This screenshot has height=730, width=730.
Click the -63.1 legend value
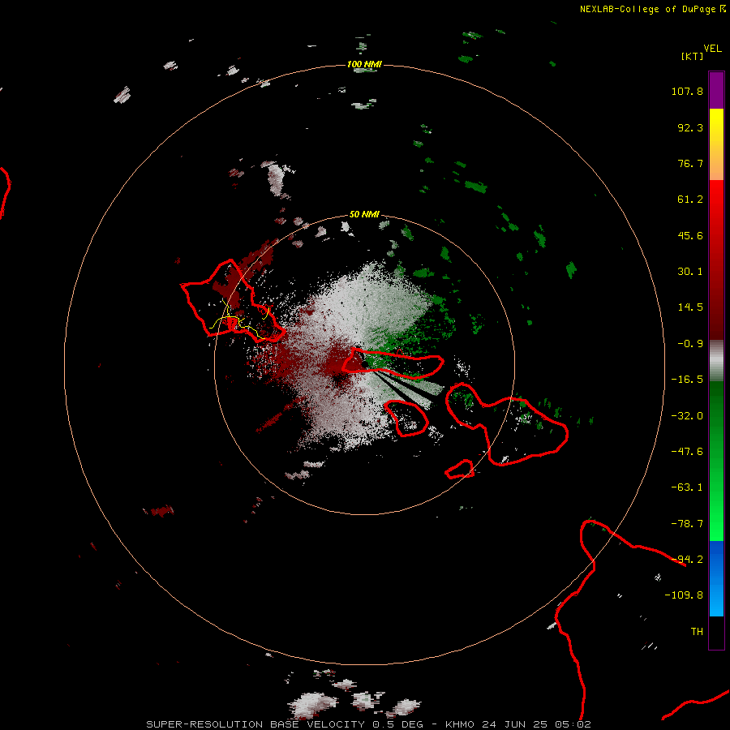687,487
